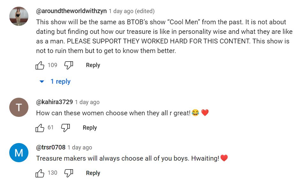Dislike the @aroundtheworldwithzyn comment
Viewport: 302px width, 182px height.
click(69, 65)
